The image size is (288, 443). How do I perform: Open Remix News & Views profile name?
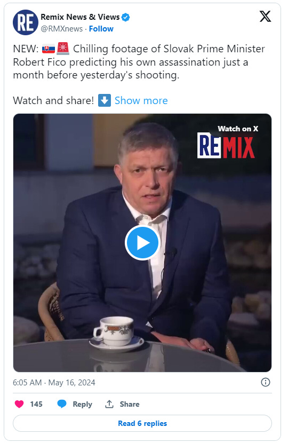coord(80,17)
